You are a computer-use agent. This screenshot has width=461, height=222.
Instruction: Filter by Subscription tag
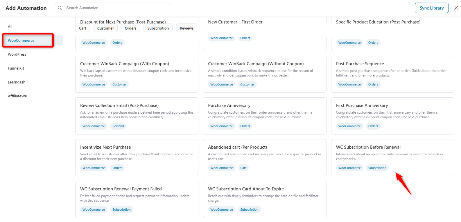[x=158, y=28]
